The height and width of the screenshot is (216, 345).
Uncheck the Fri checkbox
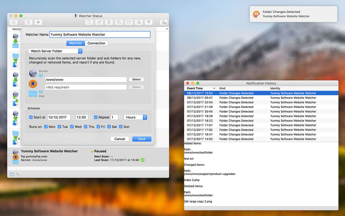coord(98,127)
